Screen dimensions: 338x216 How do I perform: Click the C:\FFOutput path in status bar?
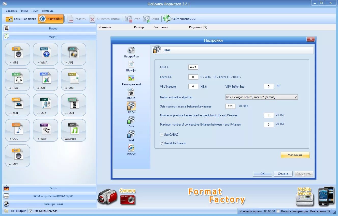[x=18, y=211]
